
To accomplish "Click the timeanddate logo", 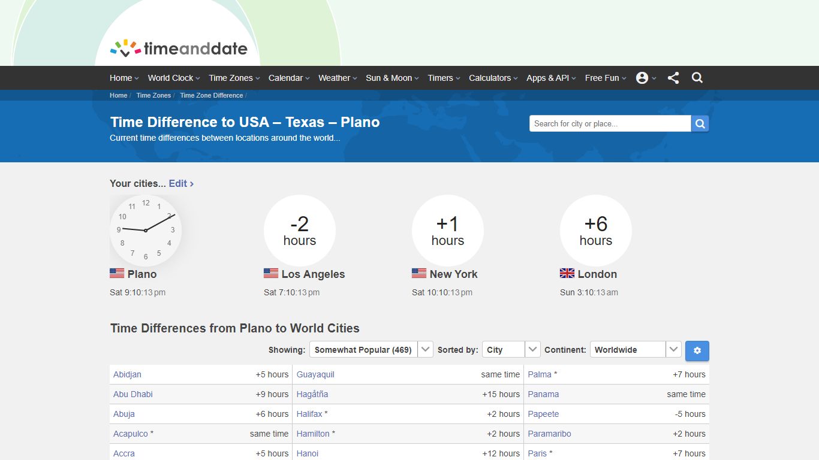I will click(x=179, y=49).
